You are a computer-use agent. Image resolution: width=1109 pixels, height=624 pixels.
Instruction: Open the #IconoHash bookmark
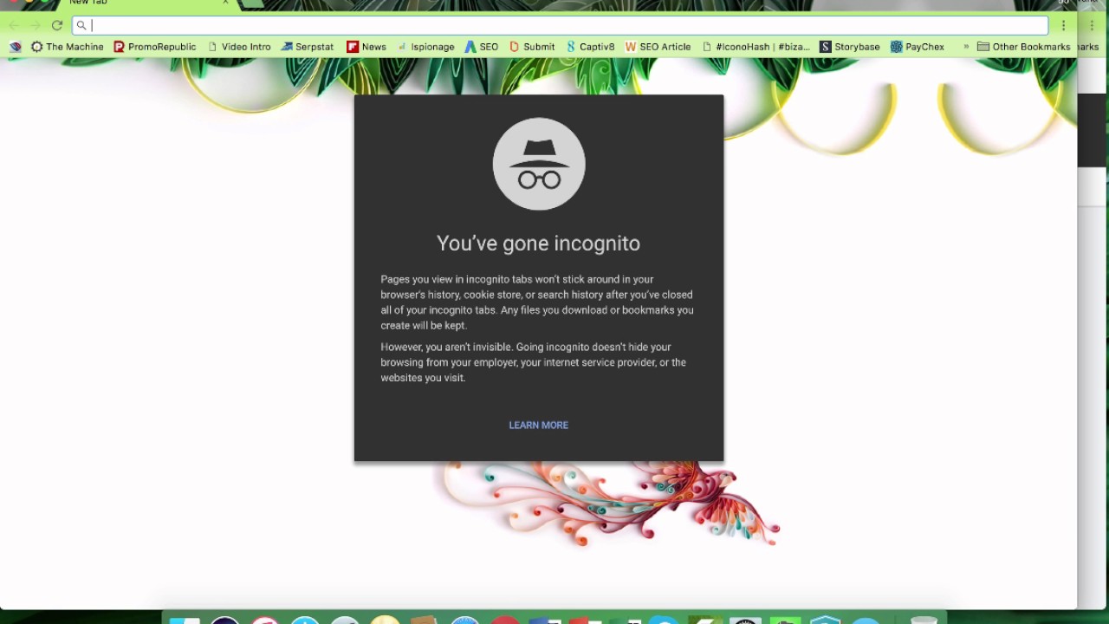point(756,47)
